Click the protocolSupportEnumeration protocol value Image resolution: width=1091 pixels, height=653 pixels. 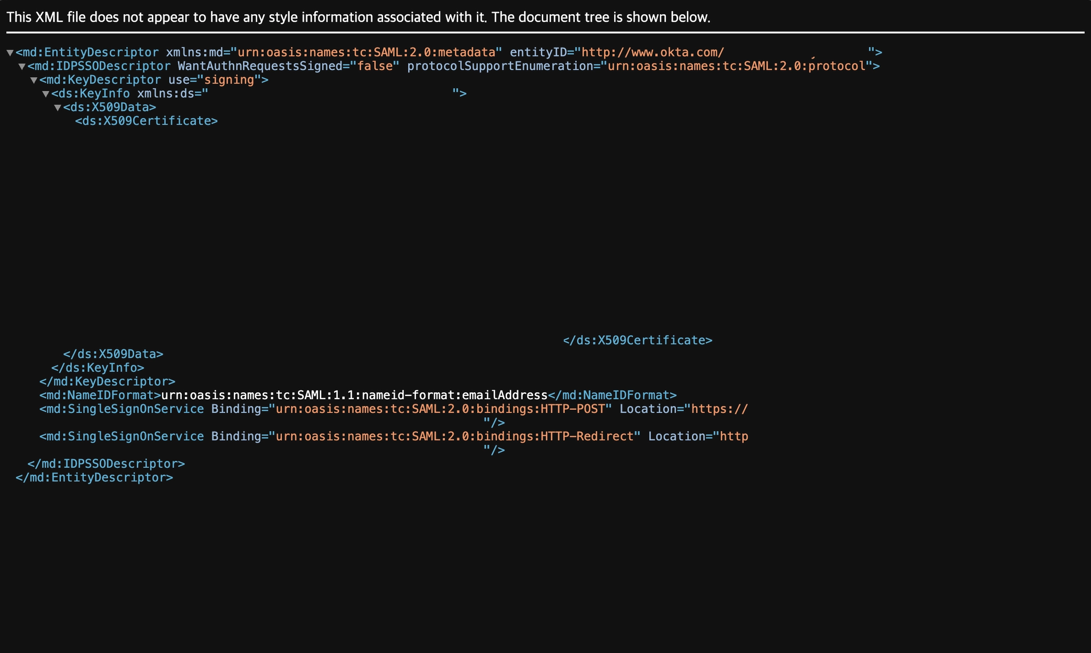pyautogui.click(x=737, y=66)
